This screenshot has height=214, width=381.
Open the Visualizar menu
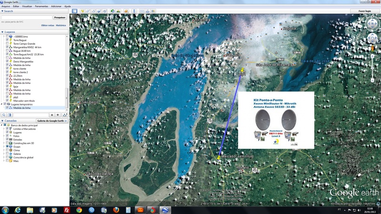tap(27, 6)
